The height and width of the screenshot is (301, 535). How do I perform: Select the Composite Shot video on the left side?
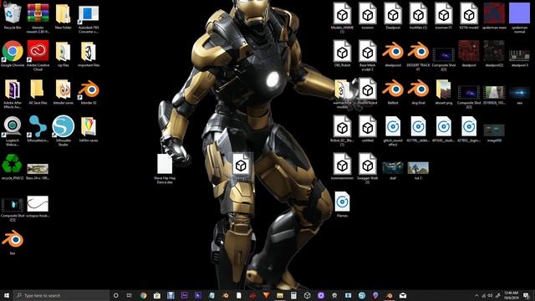pos(13,205)
